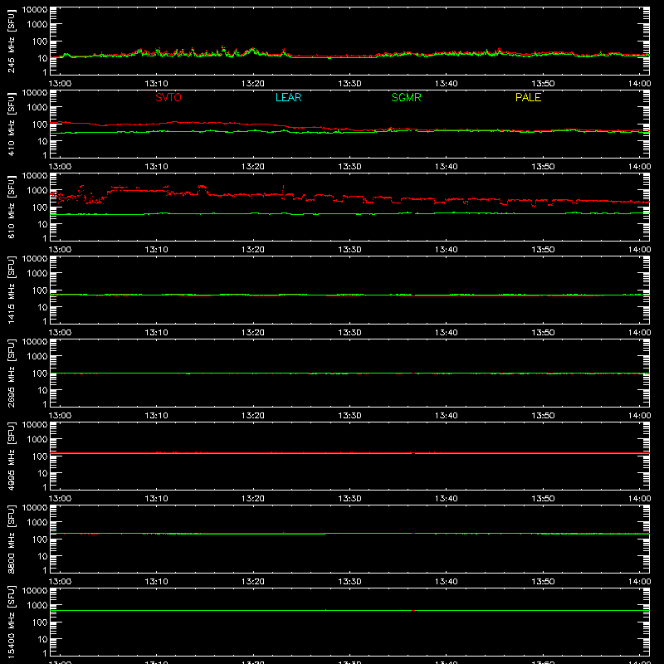This screenshot has width=664, height=664.
Task: Click the 13:20 tick label below 4995 MHz plot
Action: (x=253, y=499)
